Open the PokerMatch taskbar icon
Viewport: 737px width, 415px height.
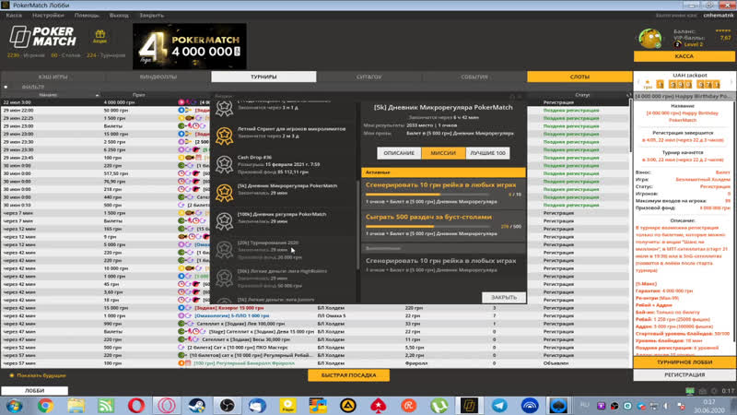[469, 405]
